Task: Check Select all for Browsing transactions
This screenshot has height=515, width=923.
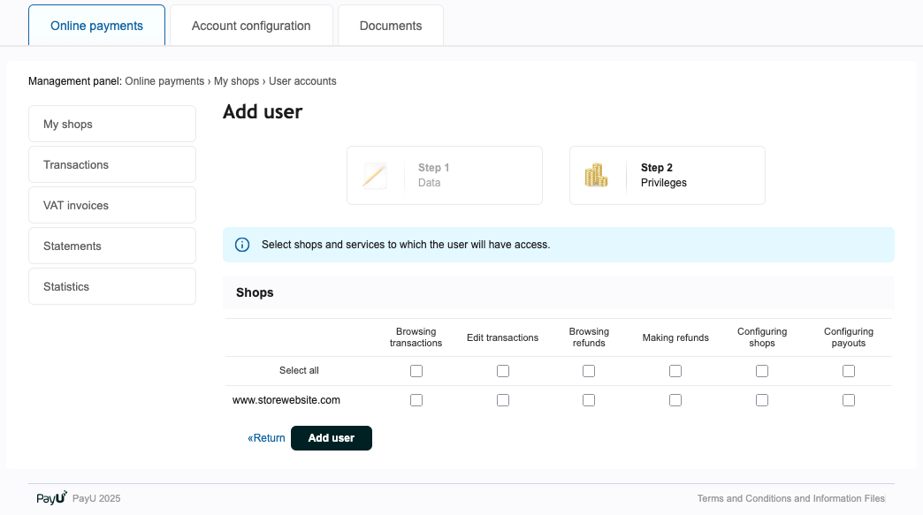Action: coord(416,371)
